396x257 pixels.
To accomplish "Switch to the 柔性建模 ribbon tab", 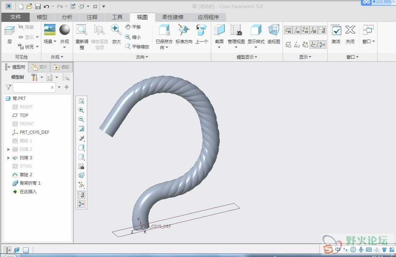I will (x=173, y=17).
